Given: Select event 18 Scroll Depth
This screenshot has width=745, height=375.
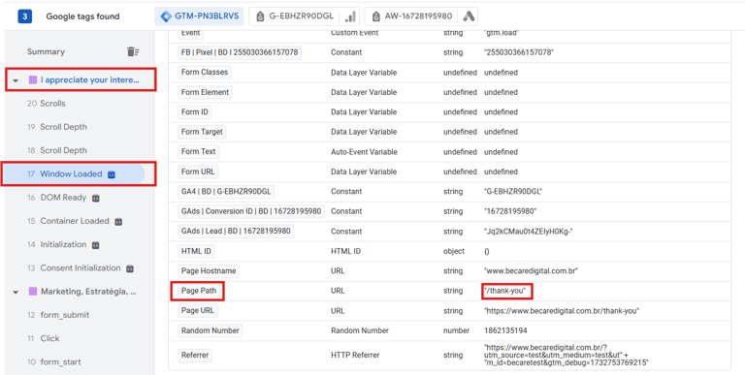Looking at the screenshot, I should 57,150.
